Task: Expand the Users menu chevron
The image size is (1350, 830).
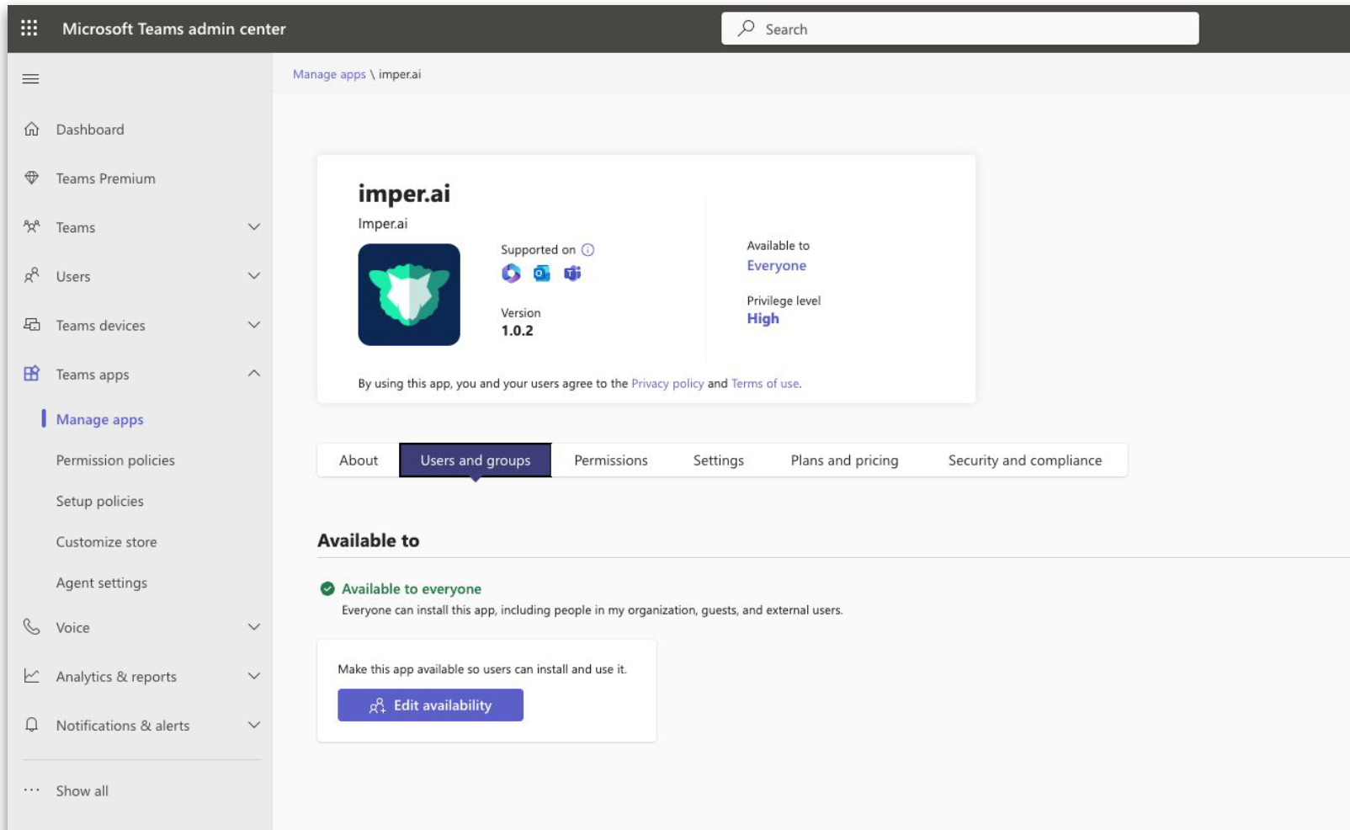Action: pos(254,275)
